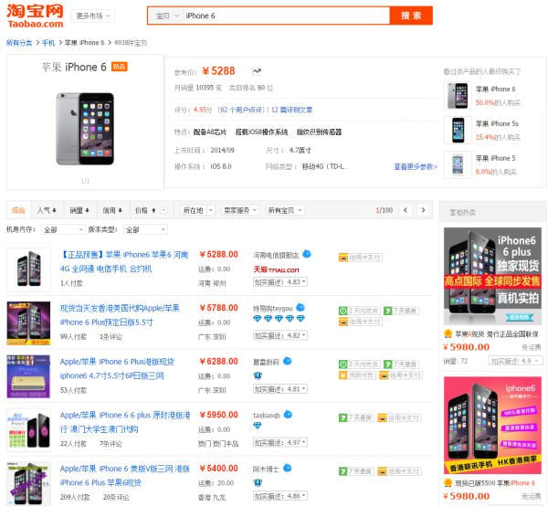548x507 pixels.
Task: Click the gold medal icon beside 苹果6现货 ad
Action: (448, 333)
